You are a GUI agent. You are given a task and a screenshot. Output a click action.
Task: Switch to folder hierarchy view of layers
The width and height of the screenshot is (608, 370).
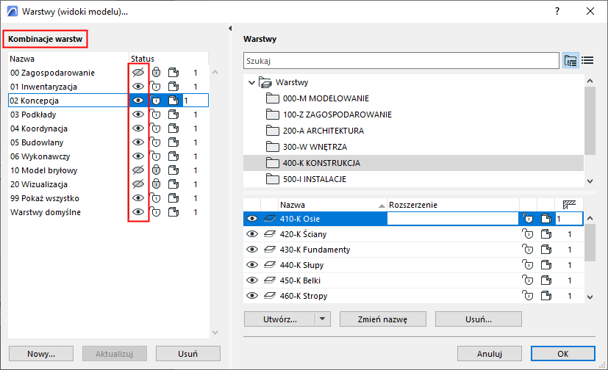(571, 60)
